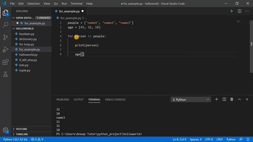Screen dimensions: 253x142
Task: Open editor More Actions ellipsis
Action: pyautogui.click(x=247, y=11)
